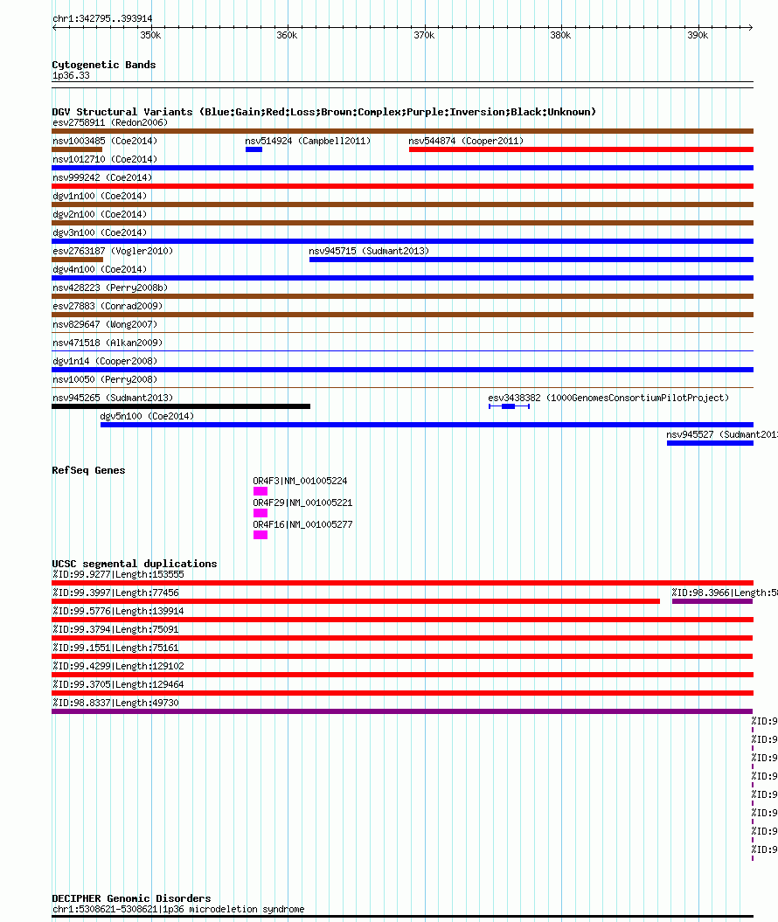Open the dgv1n14 (Cooper2008) label
This screenshot has height=922, width=778.
[105, 360]
